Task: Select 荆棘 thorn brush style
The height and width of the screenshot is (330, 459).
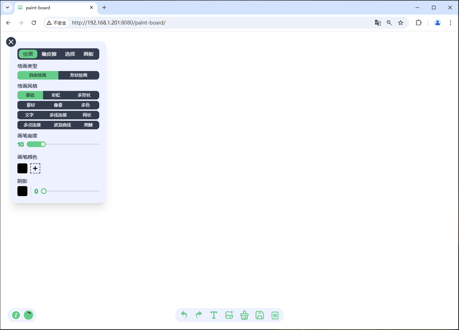Action: pos(88,125)
